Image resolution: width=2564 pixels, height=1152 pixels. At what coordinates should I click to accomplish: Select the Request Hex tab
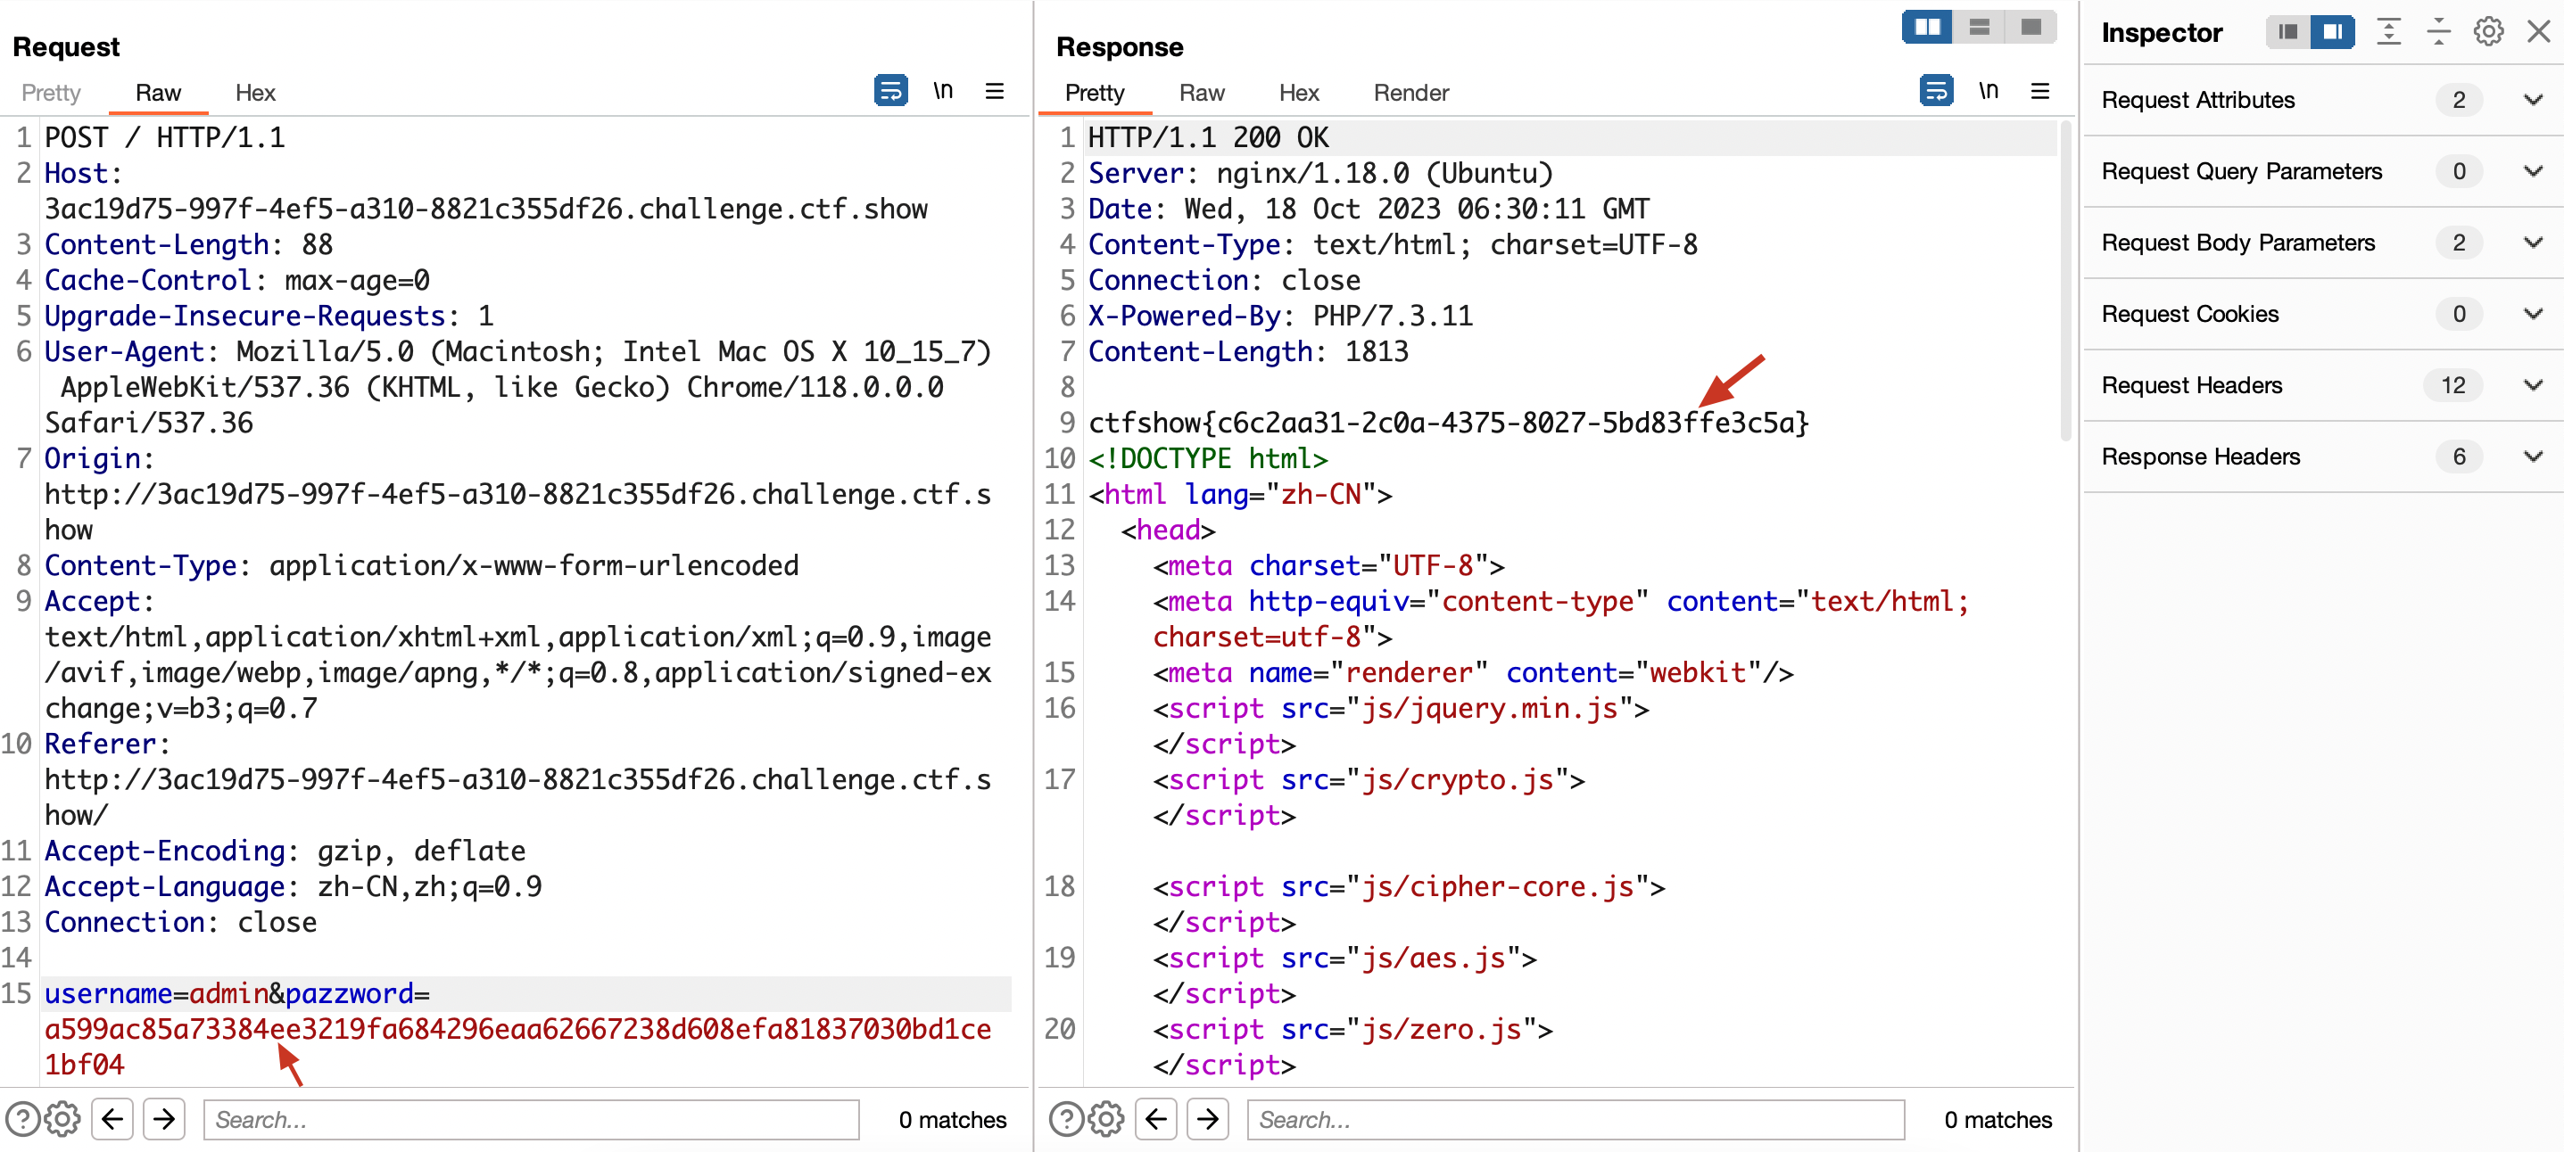pyautogui.click(x=255, y=93)
